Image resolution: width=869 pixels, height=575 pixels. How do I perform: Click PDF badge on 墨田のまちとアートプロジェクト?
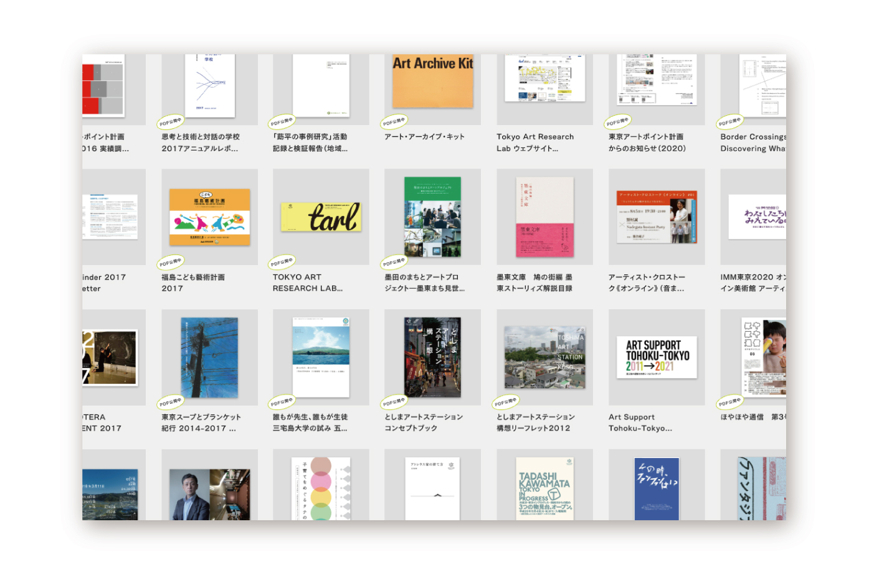[x=394, y=262]
